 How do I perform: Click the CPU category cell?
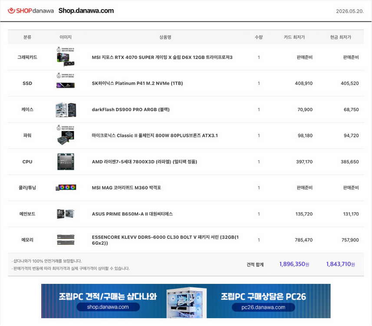click(27, 162)
